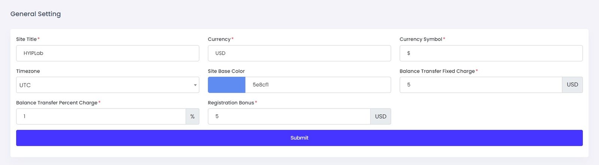Click the General Setting page heading
The width and height of the screenshot is (599, 165).
point(36,14)
